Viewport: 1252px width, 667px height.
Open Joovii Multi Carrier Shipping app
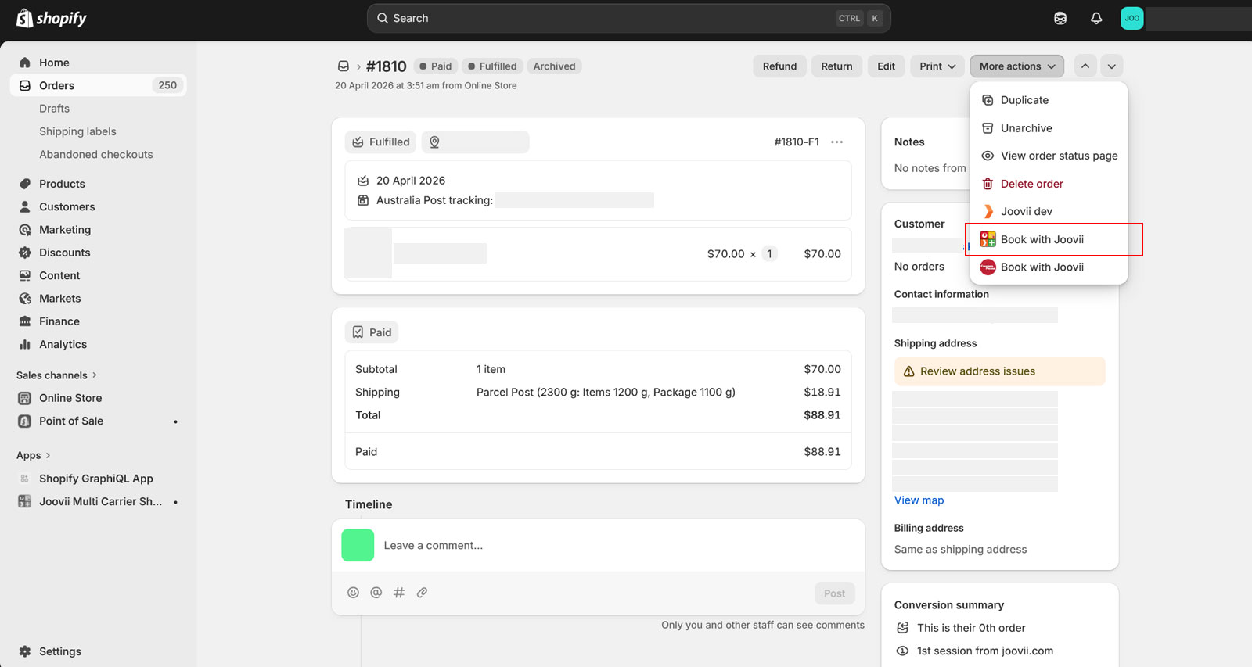click(x=98, y=501)
